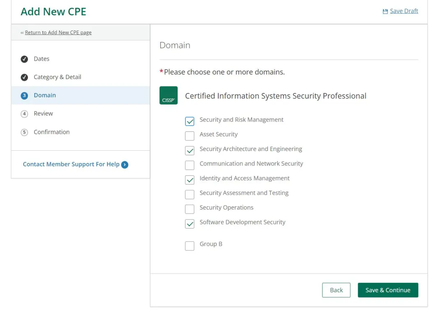444x315 pixels.
Task: Click the CISSP certification badge icon
Action: click(169, 95)
